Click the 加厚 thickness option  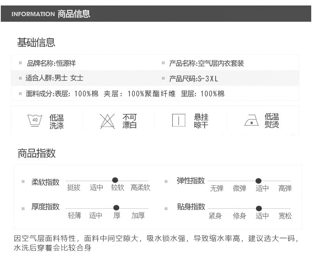point(138,215)
